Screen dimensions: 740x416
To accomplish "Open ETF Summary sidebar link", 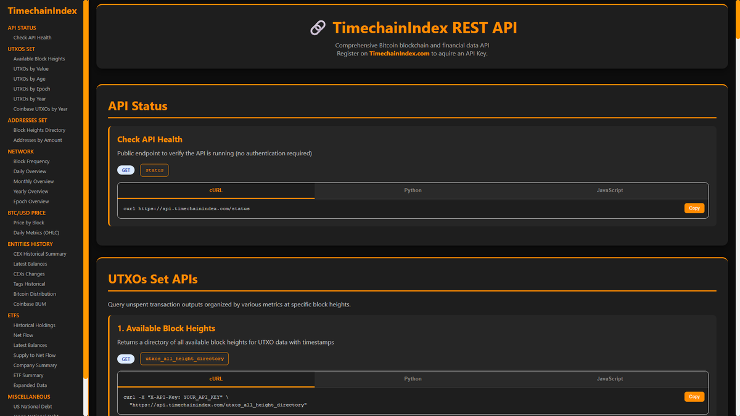I will click(28, 375).
